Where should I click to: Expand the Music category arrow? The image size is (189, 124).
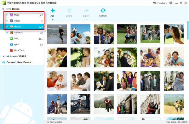[x=7, y=15]
